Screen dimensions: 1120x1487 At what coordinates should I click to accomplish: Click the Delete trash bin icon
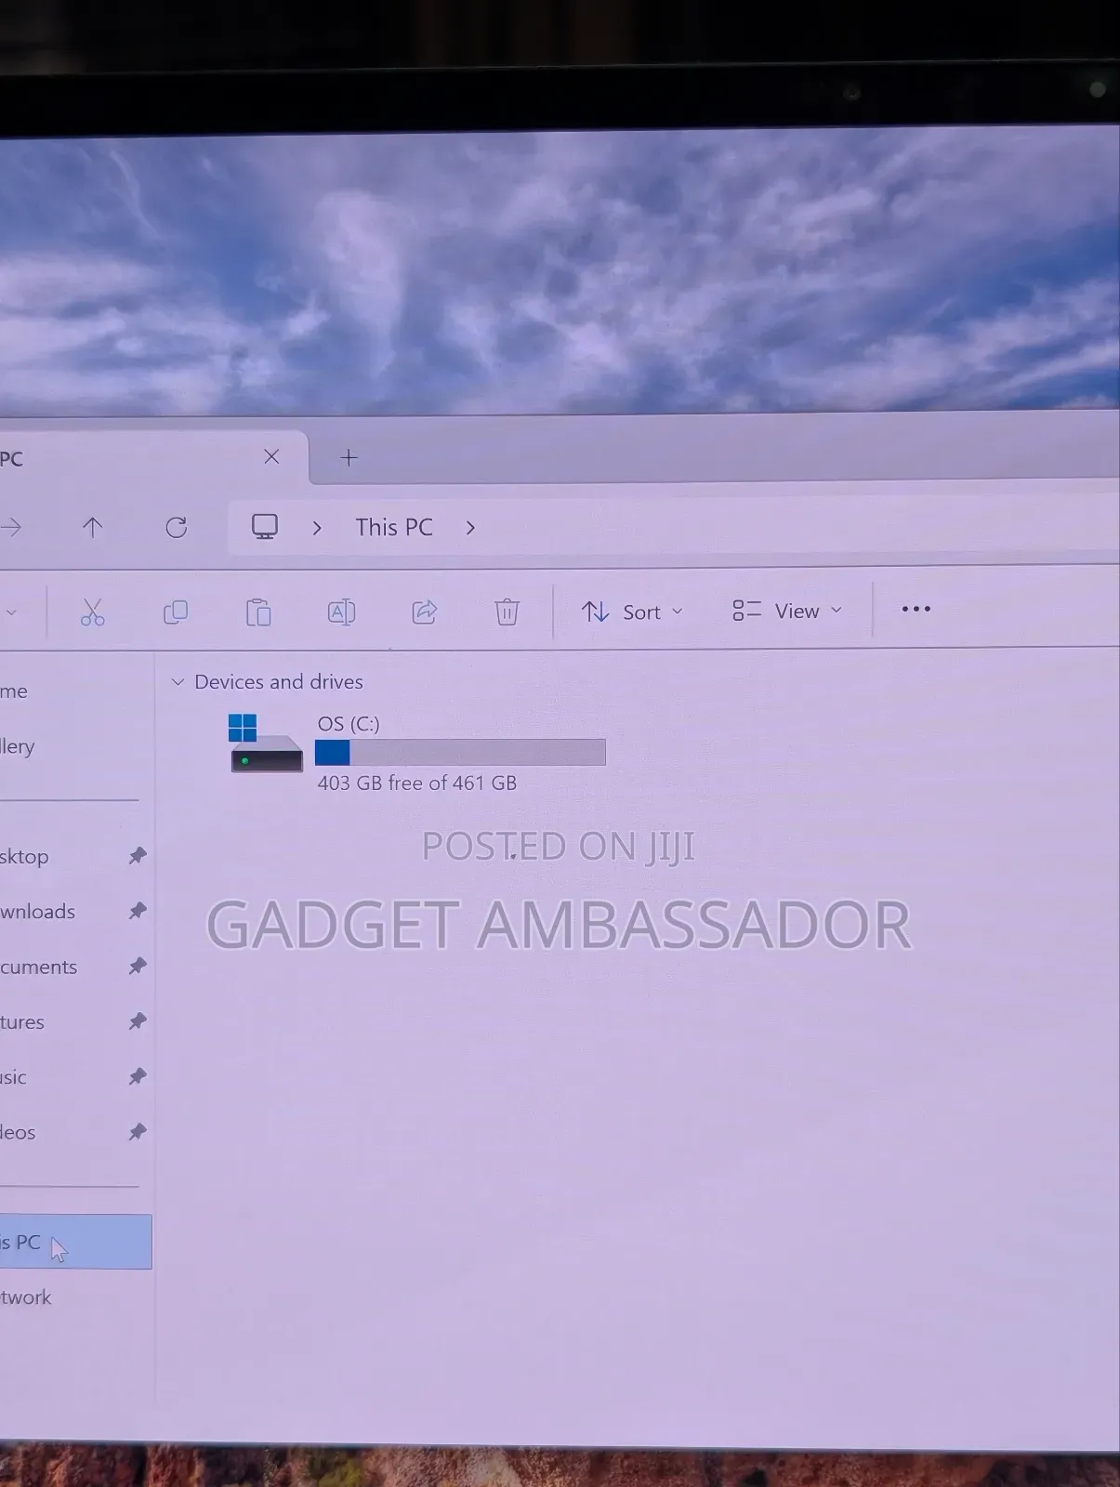point(507,612)
